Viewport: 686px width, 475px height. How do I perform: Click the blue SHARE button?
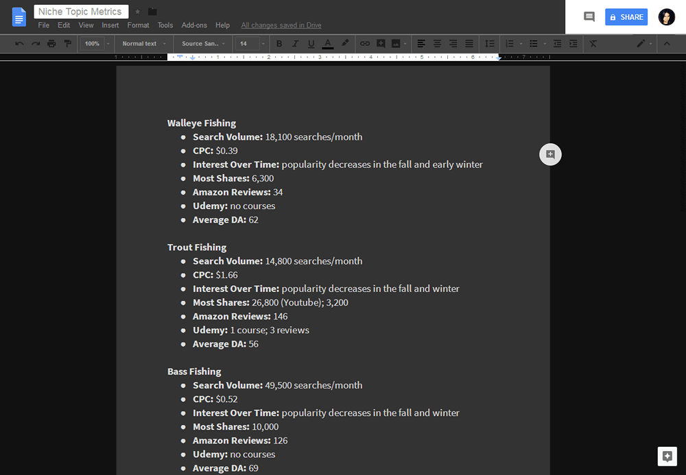626,17
